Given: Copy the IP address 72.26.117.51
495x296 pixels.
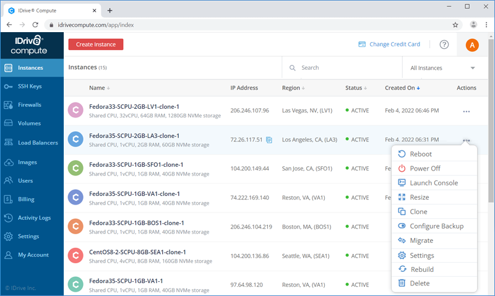Looking at the screenshot, I should click(269, 140).
